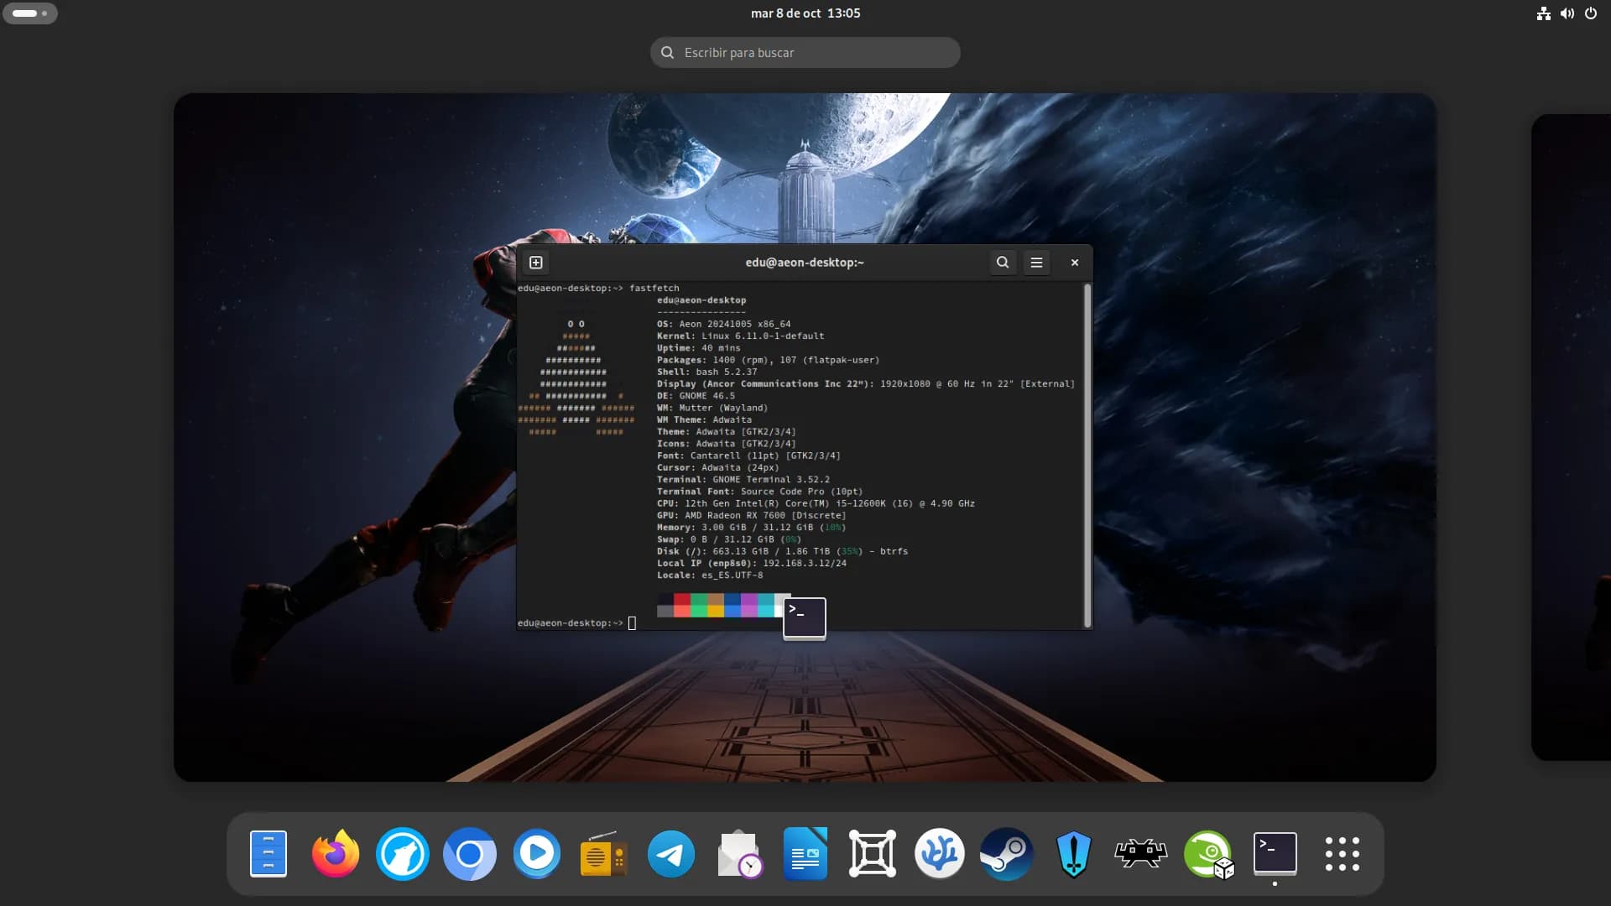Viewport: 1611px width, 906px height.
Task: Click the 'WM Theme: Adwaita' line
Action: (704, 419)
